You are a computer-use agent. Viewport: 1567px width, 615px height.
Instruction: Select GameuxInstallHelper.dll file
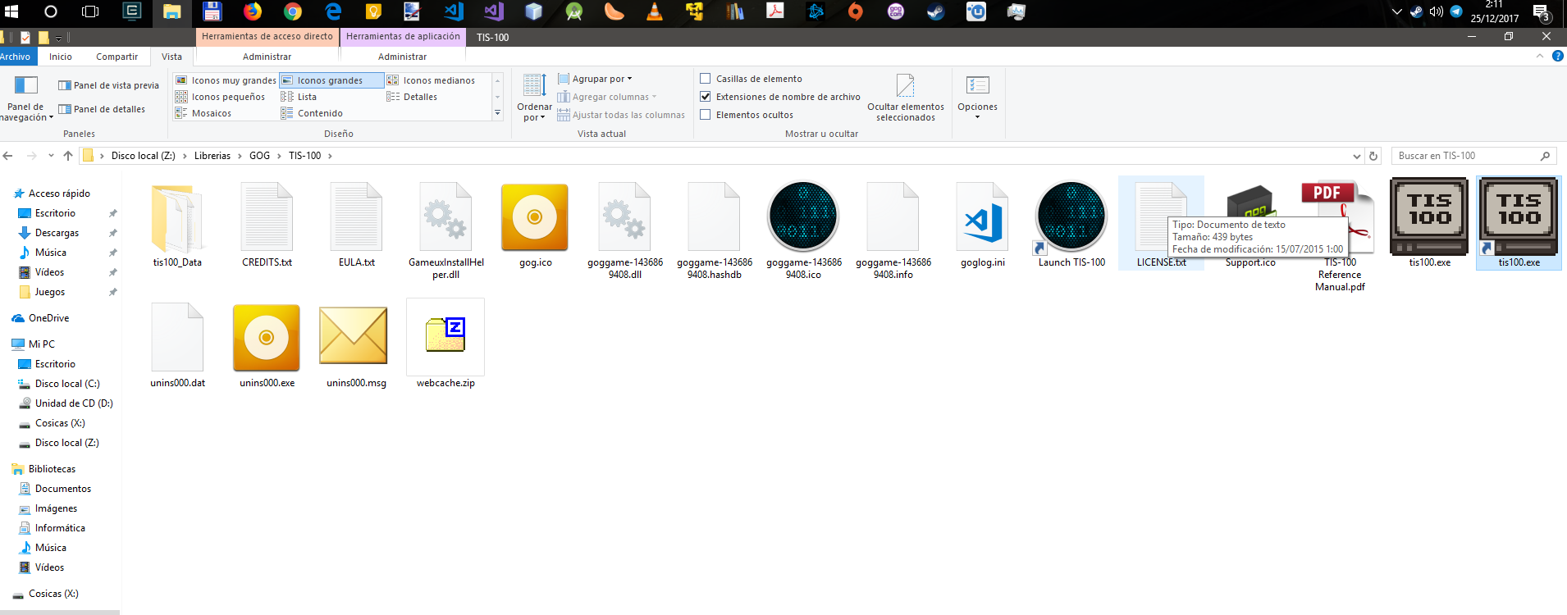(445, 232)
